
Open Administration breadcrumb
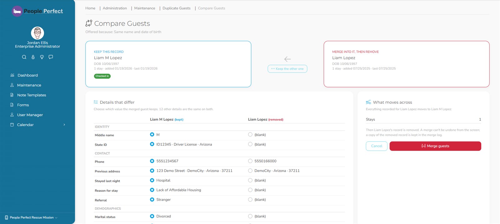coord(115,8)
